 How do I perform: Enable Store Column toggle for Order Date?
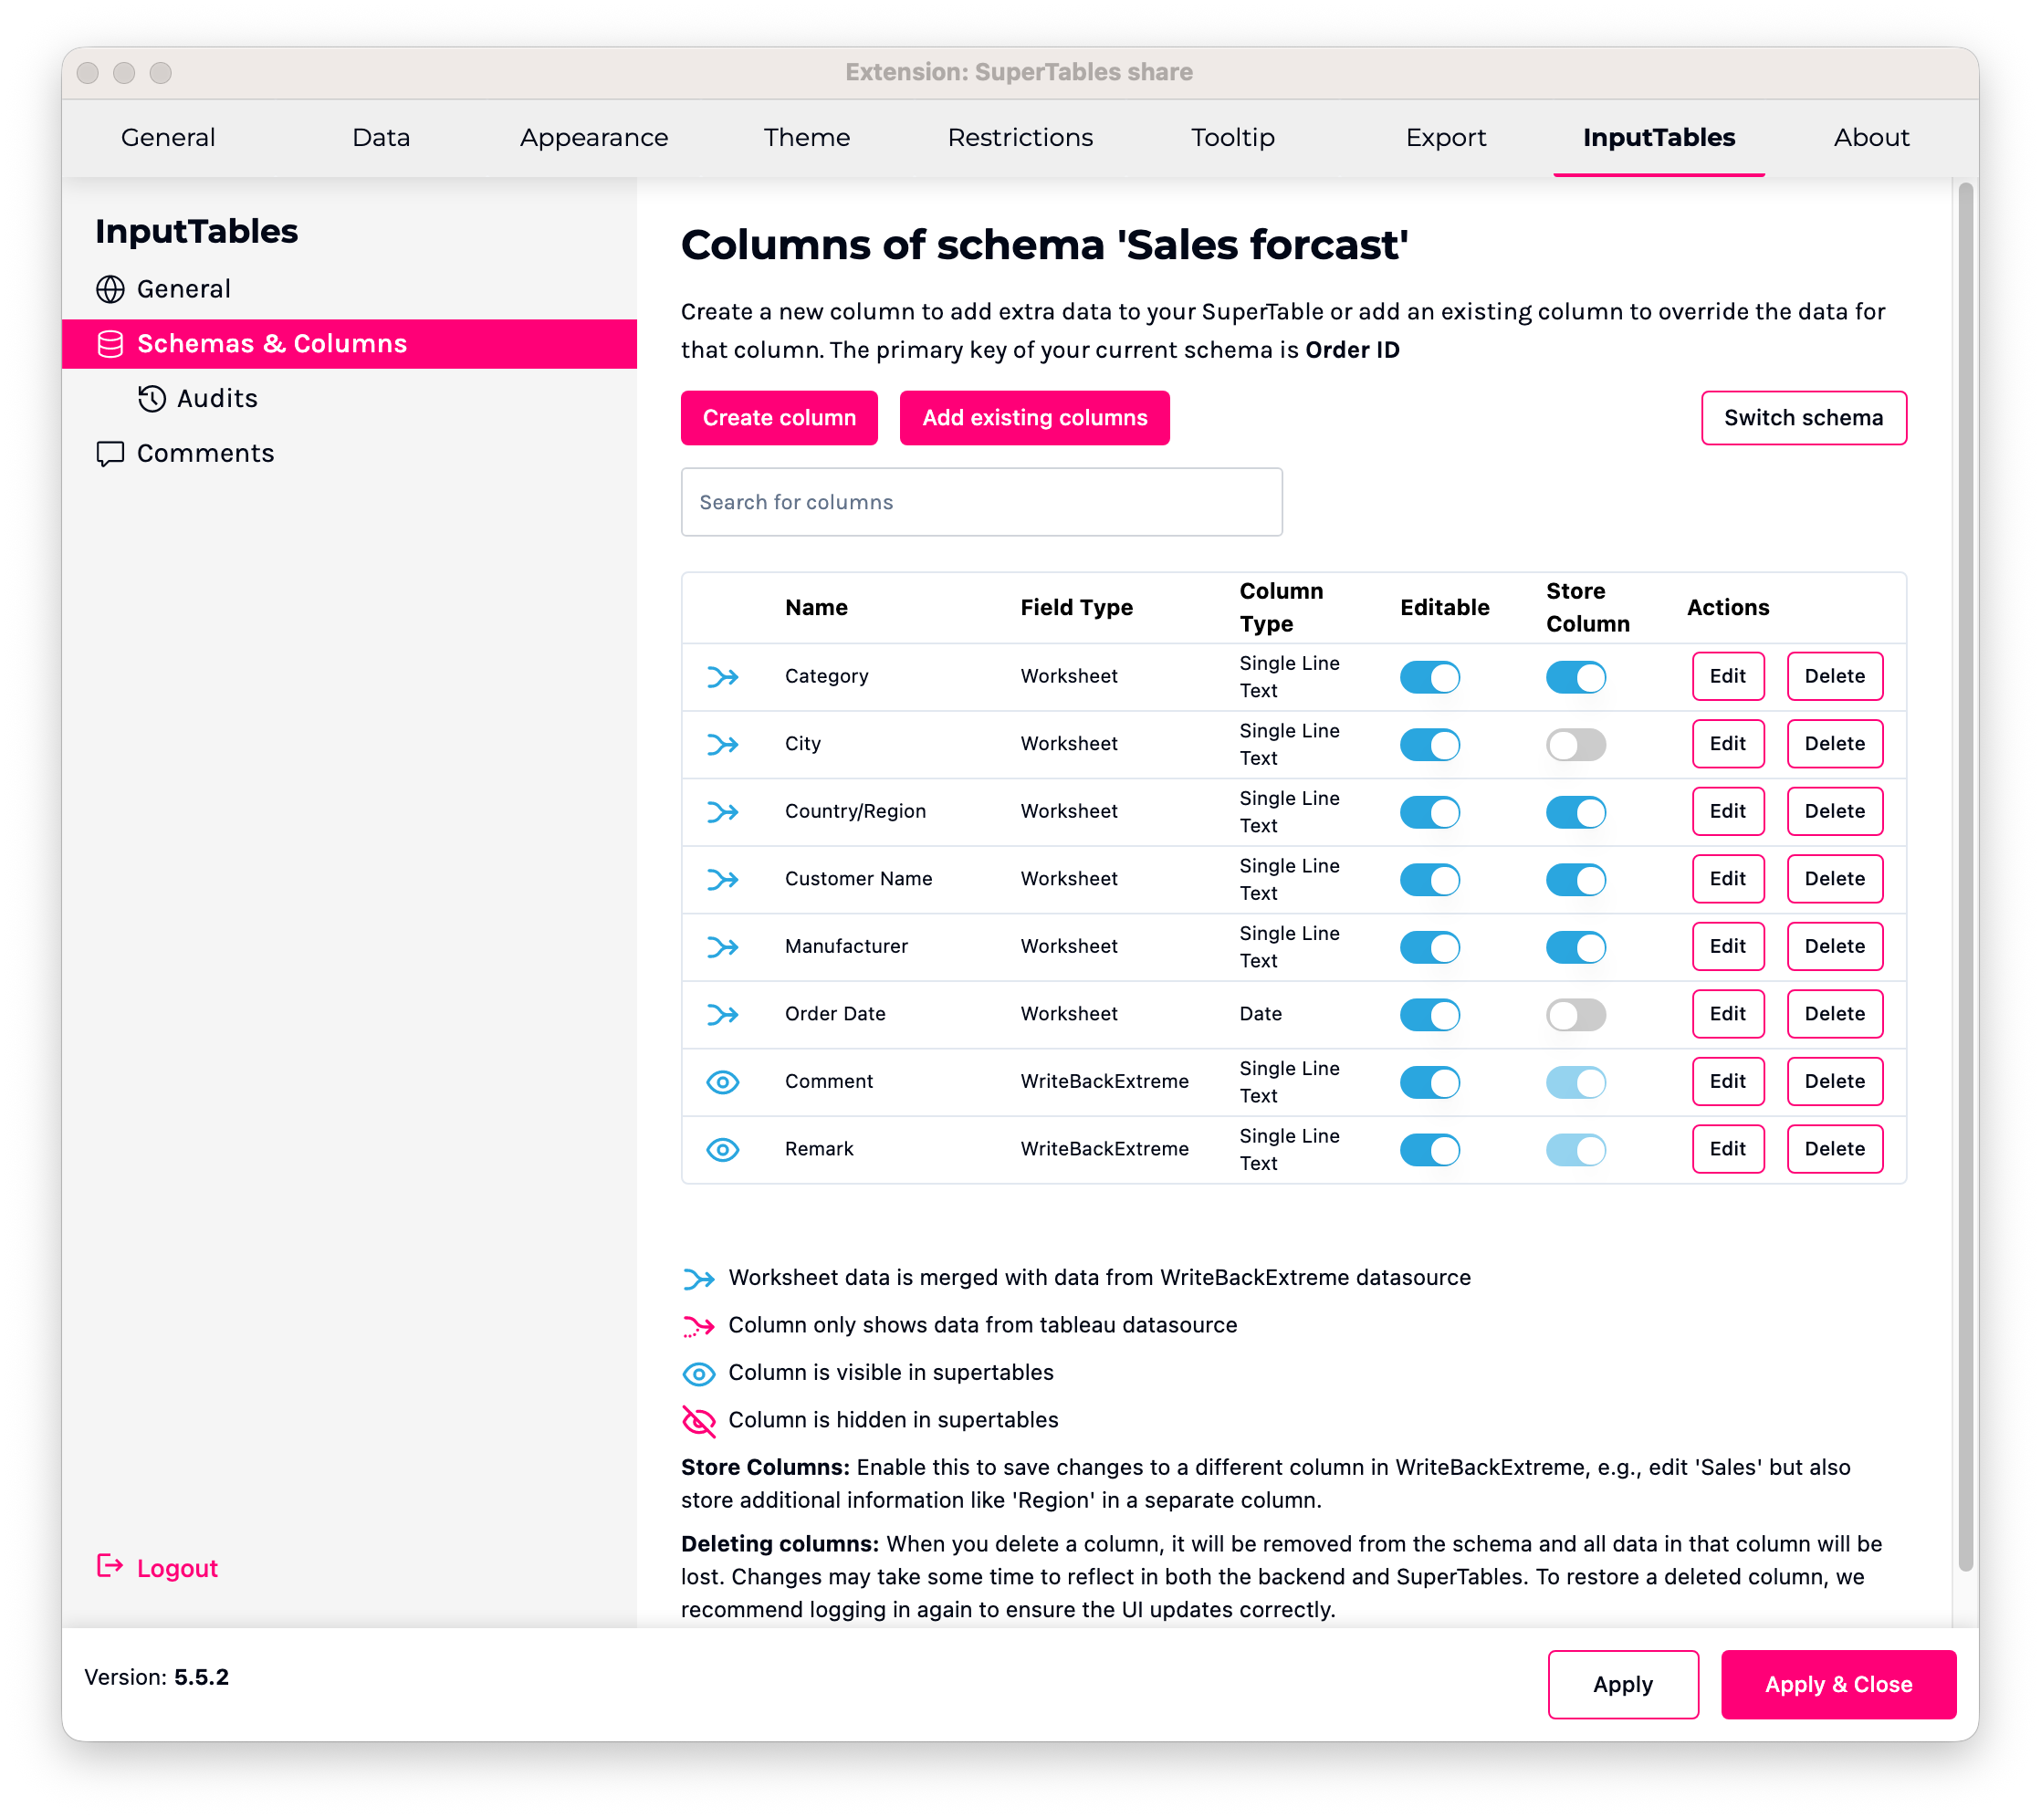1575,1015
